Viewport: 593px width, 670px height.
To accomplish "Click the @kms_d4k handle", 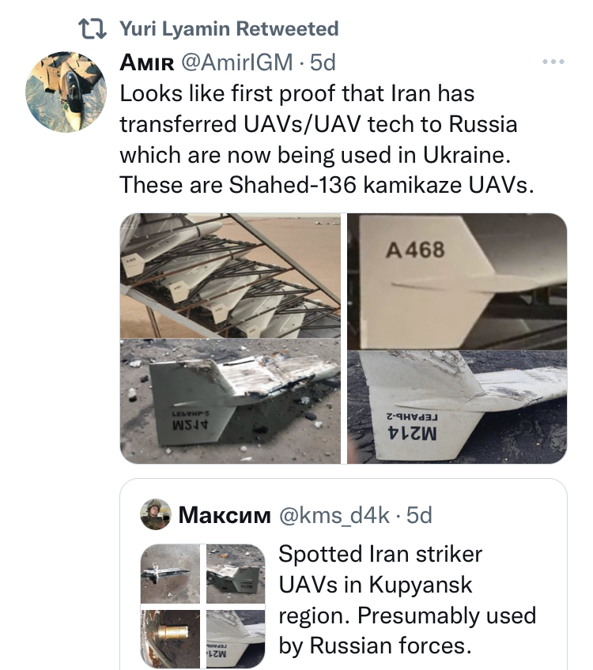I will pos(334,515).
